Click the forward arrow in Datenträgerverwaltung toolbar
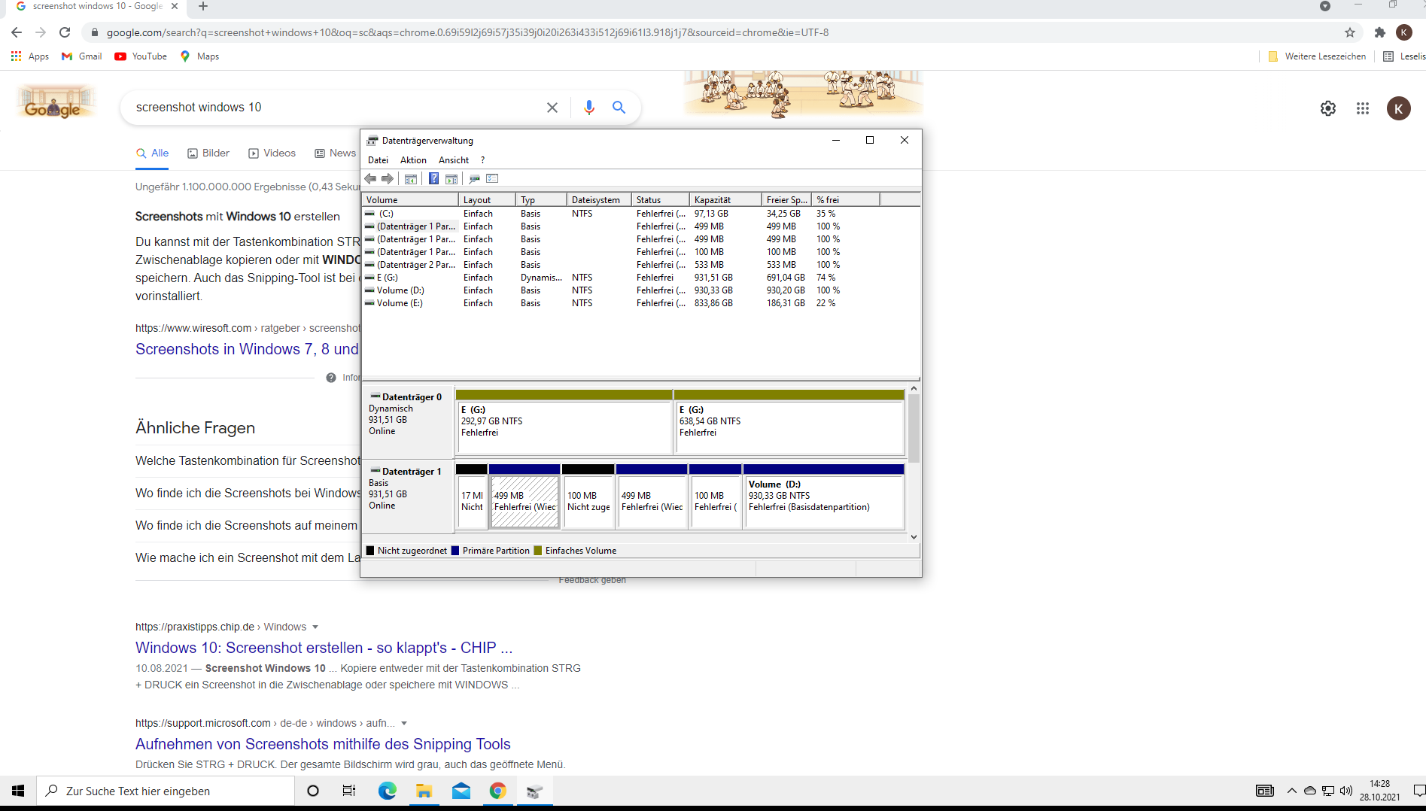Viewport: 1426px width, 811px height. point(388,178)
